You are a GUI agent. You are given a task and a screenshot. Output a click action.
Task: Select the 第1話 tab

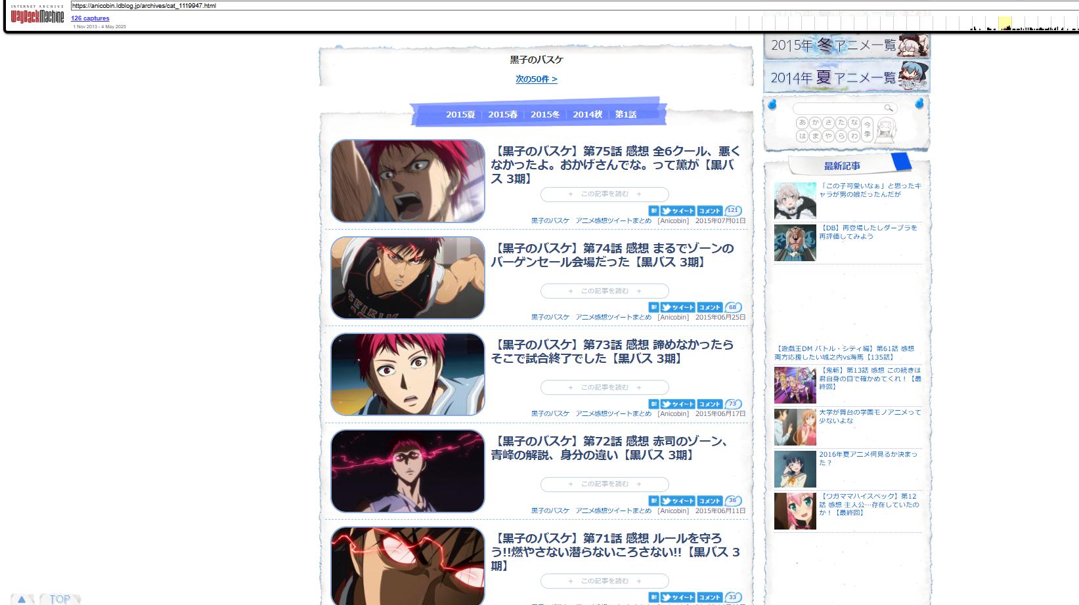(x=626, y=114)
